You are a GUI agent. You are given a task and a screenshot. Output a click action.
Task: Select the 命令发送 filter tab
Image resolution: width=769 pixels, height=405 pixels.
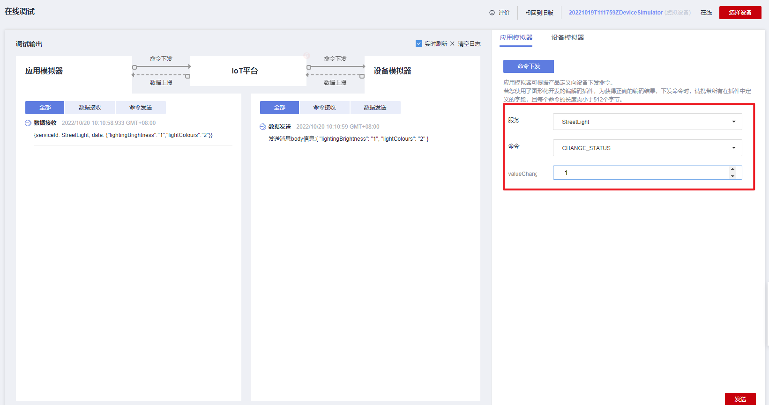tap(141, 108)
